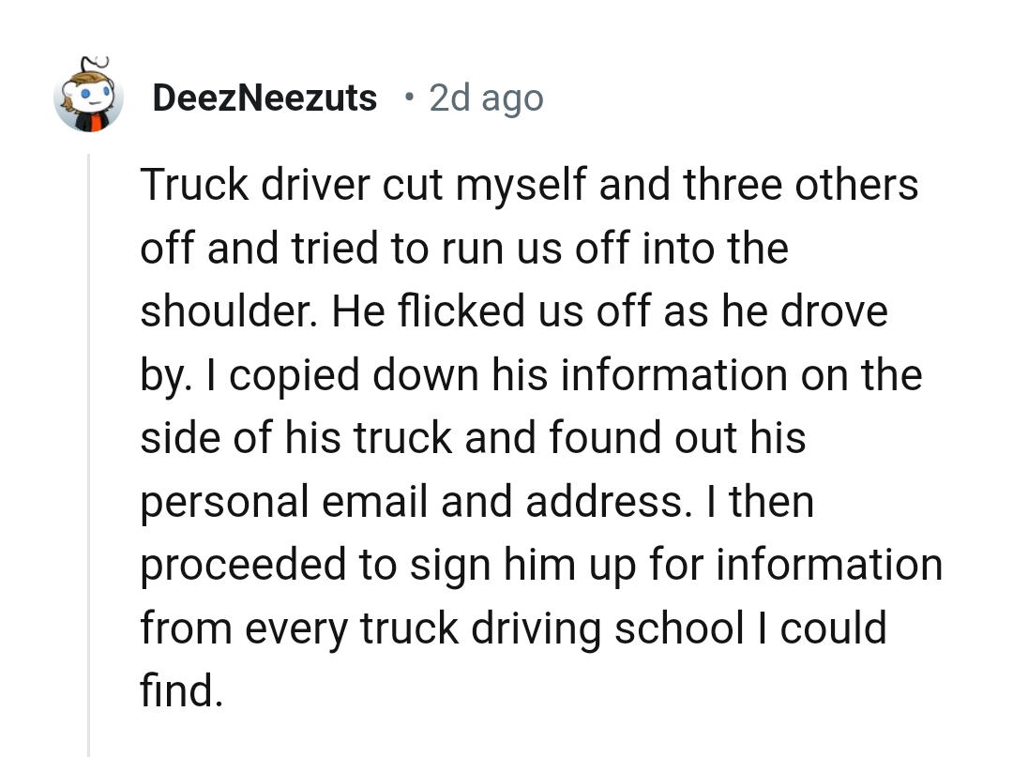1013x757 pixels.
Task: Click the line "proceeded to sign him up"
Action: tap(541, 564)
